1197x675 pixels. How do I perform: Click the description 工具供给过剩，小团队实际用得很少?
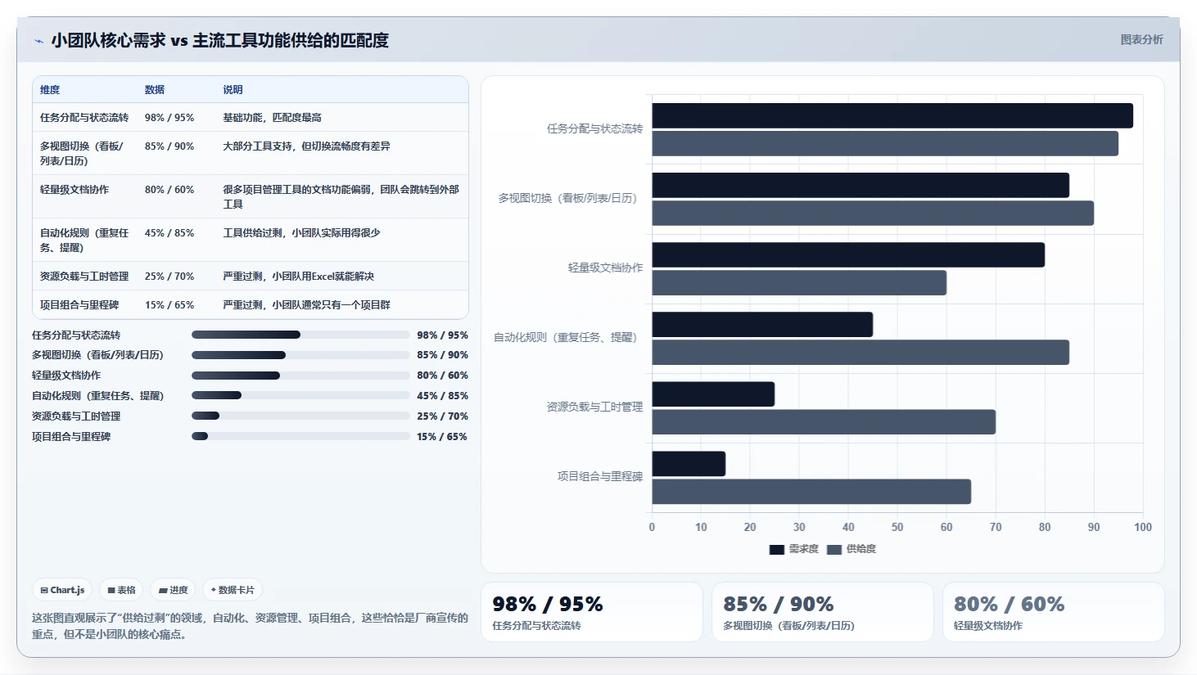pos(301,233)
